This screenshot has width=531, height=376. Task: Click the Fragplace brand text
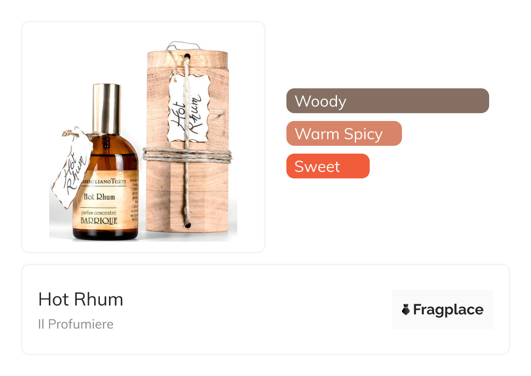pyautogui.click(x=448, y=309)
